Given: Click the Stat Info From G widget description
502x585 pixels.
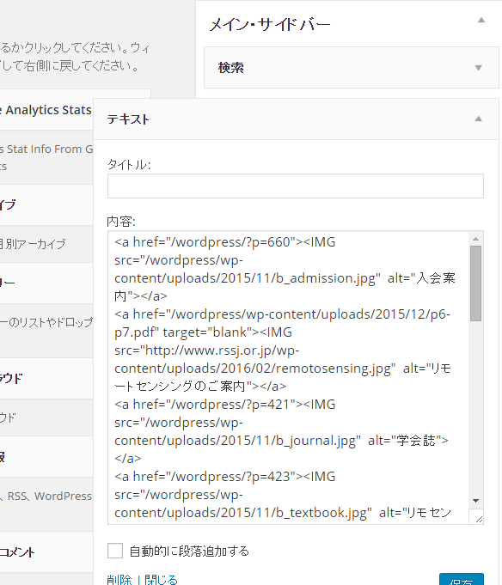Looking at the screenshot, I should pos(46,149).
